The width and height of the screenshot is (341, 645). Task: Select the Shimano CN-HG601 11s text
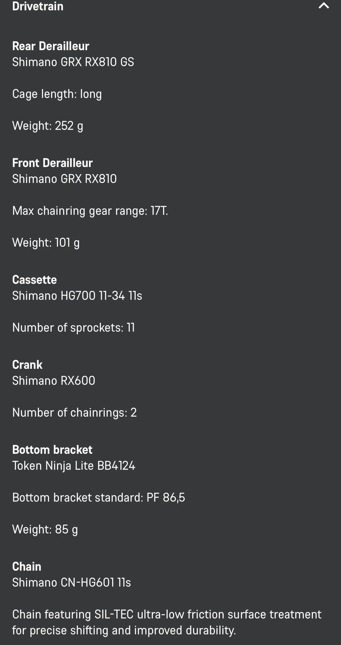pos(71,582)
